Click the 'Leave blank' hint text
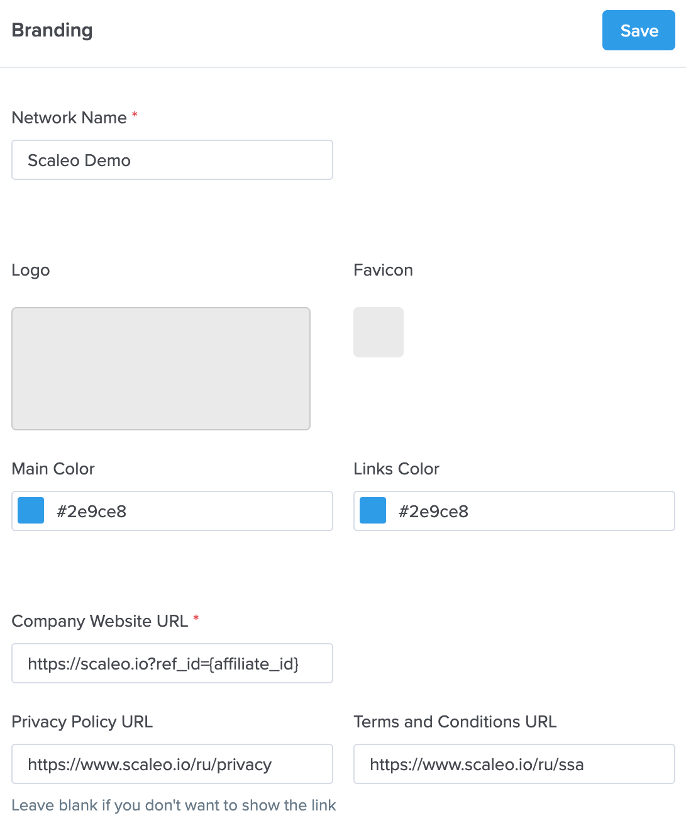The width and height of the screenshot is (686, 835). (x=174, y=805)
